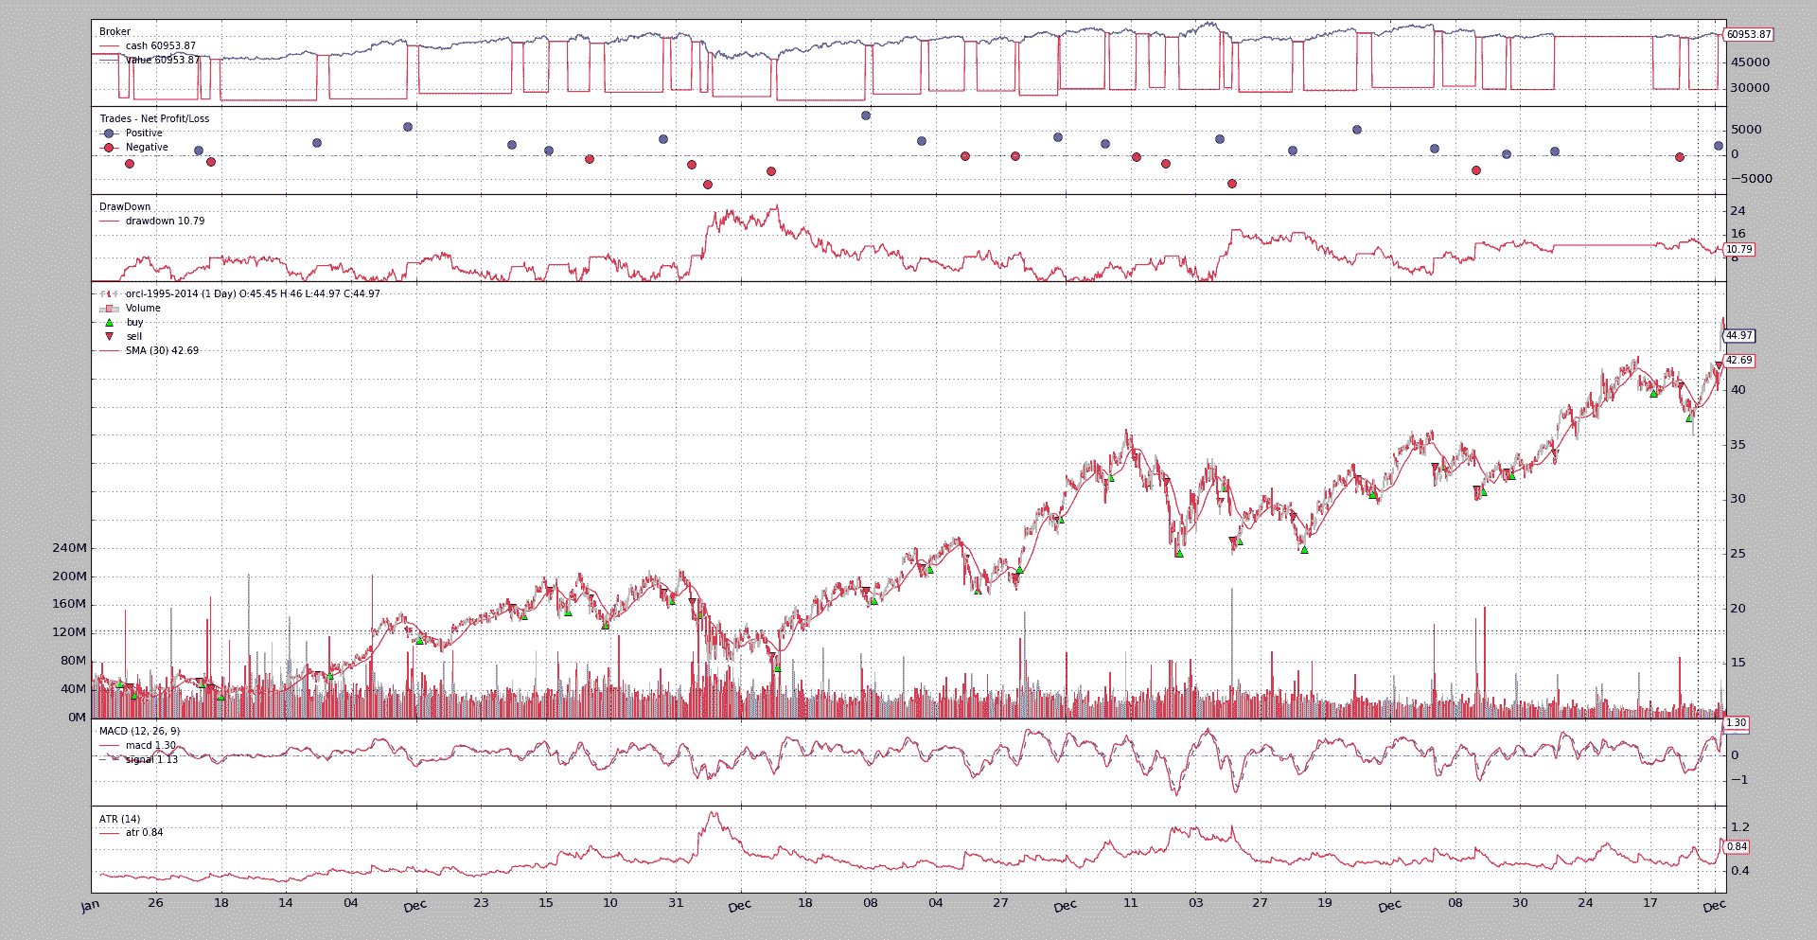This screenshot has width=1817, height=940.
Task: Click the 120M volume axis label
Action: click(69, 632)
